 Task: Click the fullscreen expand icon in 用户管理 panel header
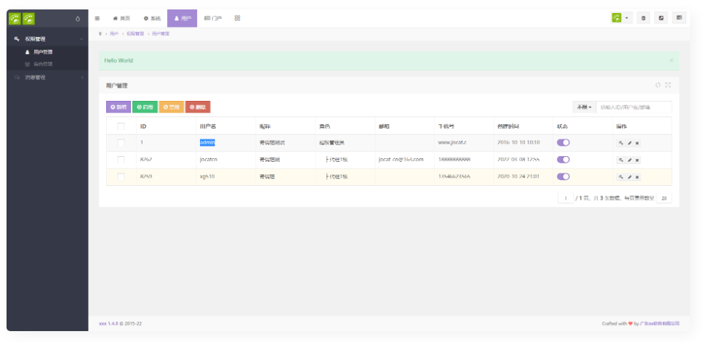(668, 85)
